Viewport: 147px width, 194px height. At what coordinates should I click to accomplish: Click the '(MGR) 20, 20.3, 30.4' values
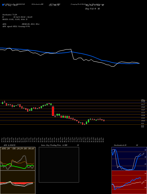tap(31, 24)
